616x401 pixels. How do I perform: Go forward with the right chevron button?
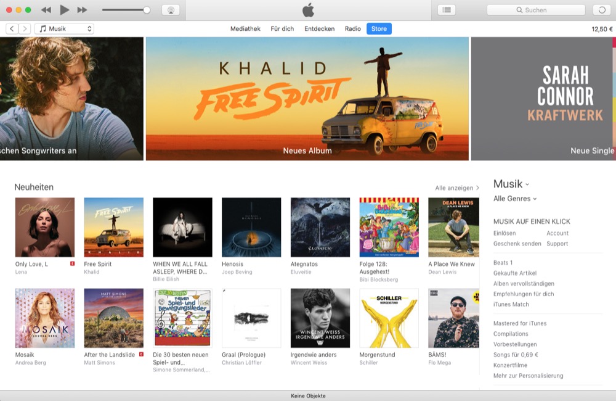[25, 28]
